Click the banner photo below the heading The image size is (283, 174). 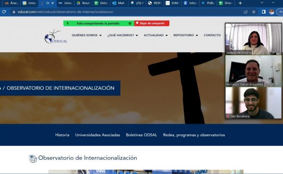coord(146,172)
